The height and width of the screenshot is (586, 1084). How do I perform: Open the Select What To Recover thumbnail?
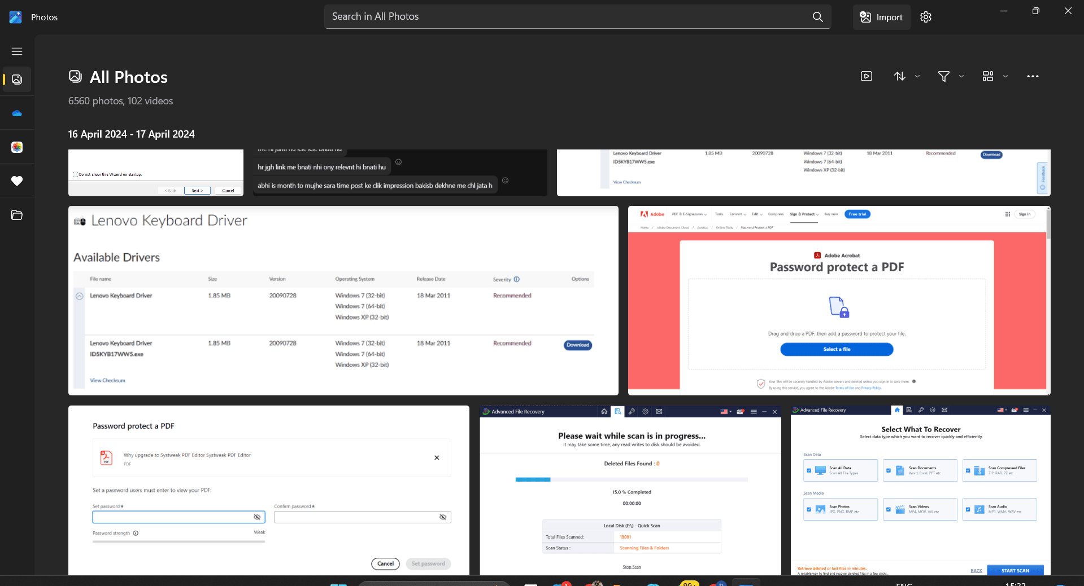[x=920, y=490]
